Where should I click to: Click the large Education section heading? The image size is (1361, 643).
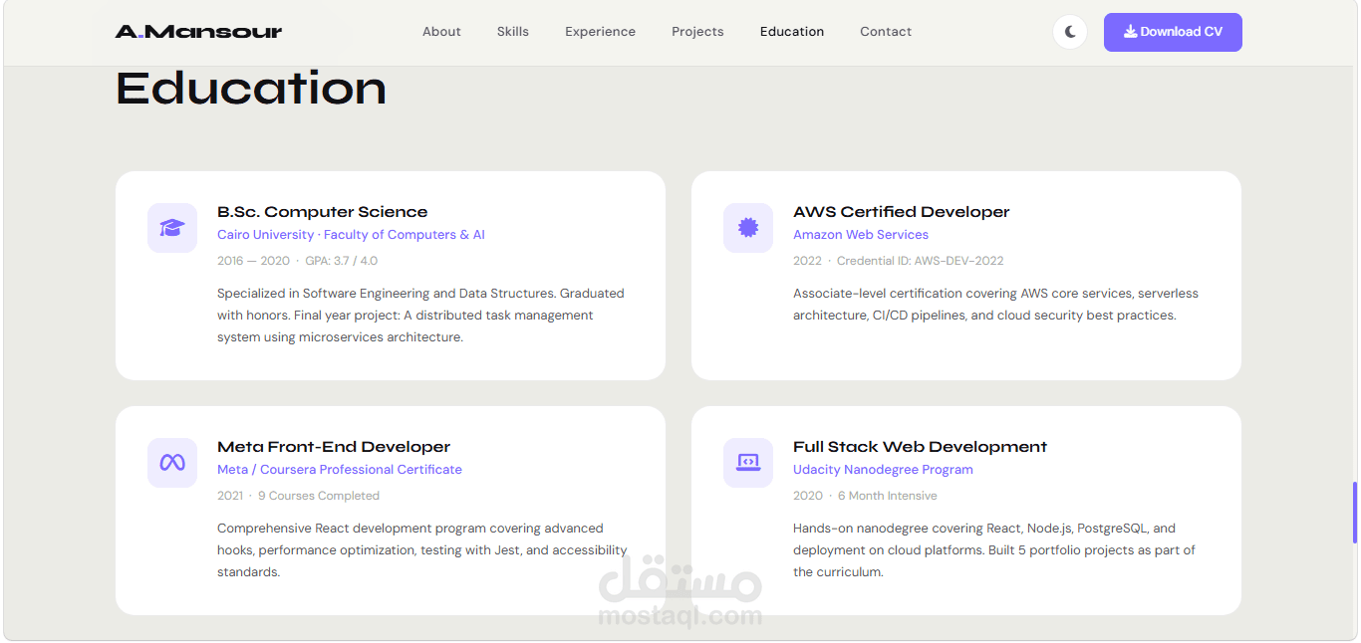coord(251,89)
